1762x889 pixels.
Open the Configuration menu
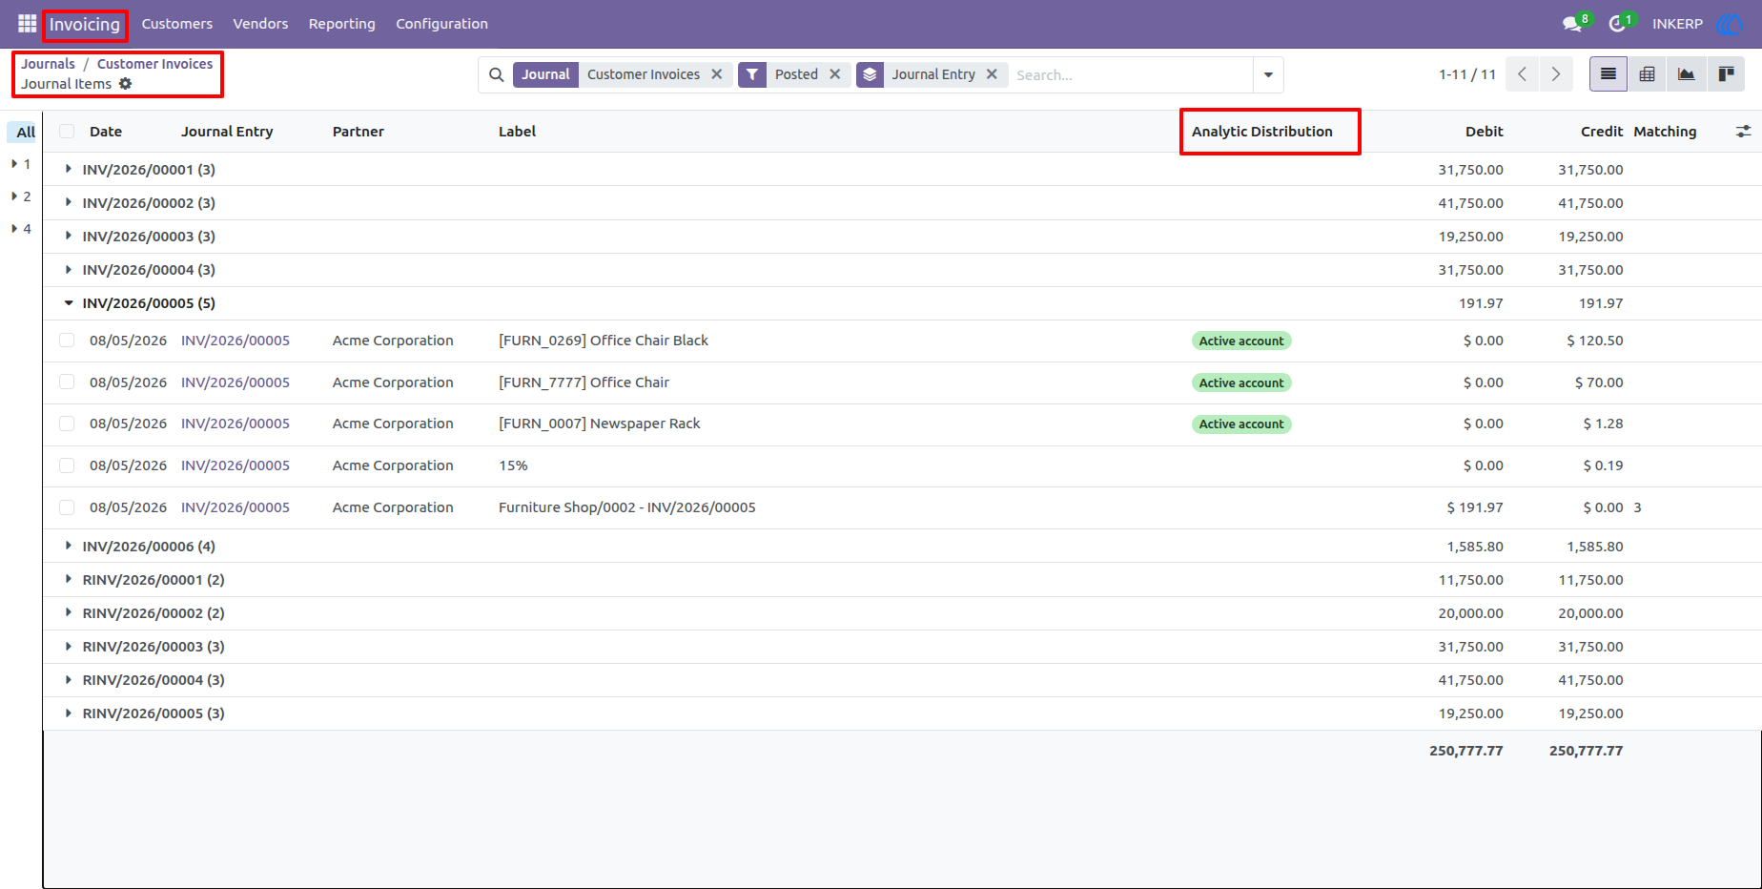(x=441, y=24)
